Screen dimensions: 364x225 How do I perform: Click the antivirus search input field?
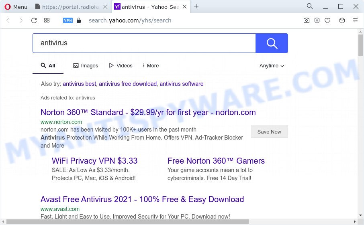click(x=144, y=43)
